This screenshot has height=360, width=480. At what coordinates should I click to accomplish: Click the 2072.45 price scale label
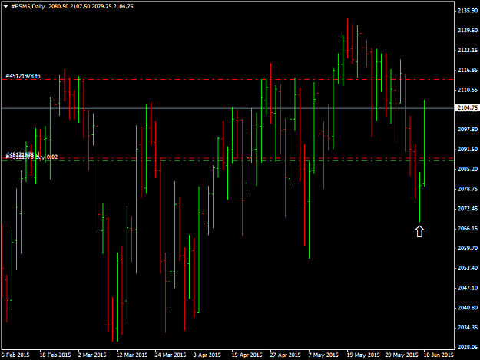468,209
